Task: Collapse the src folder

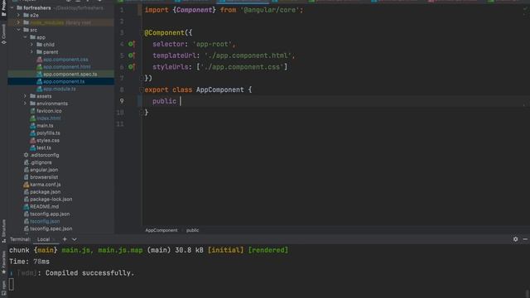Action: [x=18, y=30]
